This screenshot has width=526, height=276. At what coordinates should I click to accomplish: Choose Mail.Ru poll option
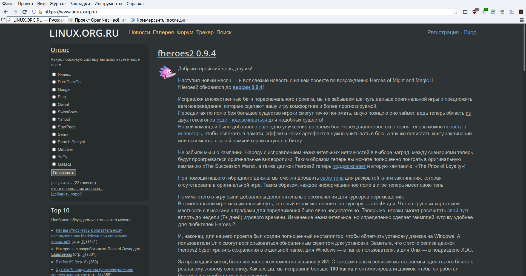pyautogui.click(x=54, y=164)
